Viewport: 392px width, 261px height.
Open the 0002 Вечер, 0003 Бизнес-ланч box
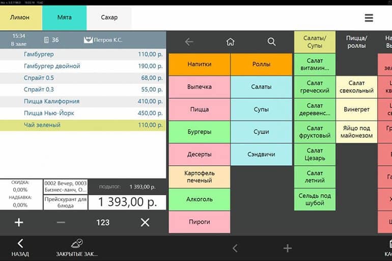66,187
